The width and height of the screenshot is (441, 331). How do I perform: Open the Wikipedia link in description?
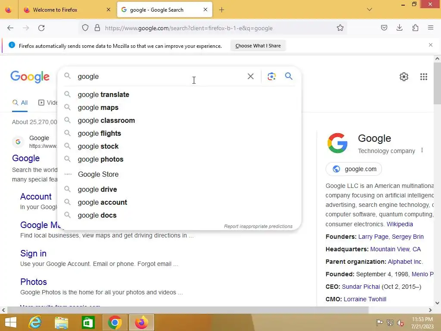400,224
